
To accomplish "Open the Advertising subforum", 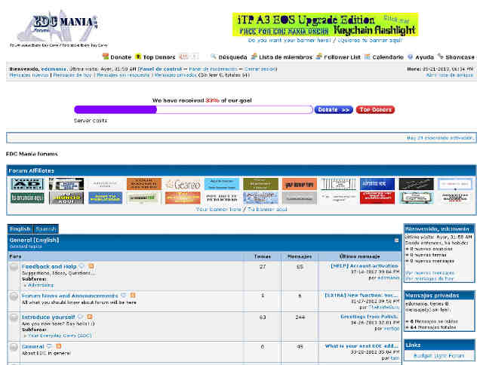I will pyautogui.click(x=41, y=285).
